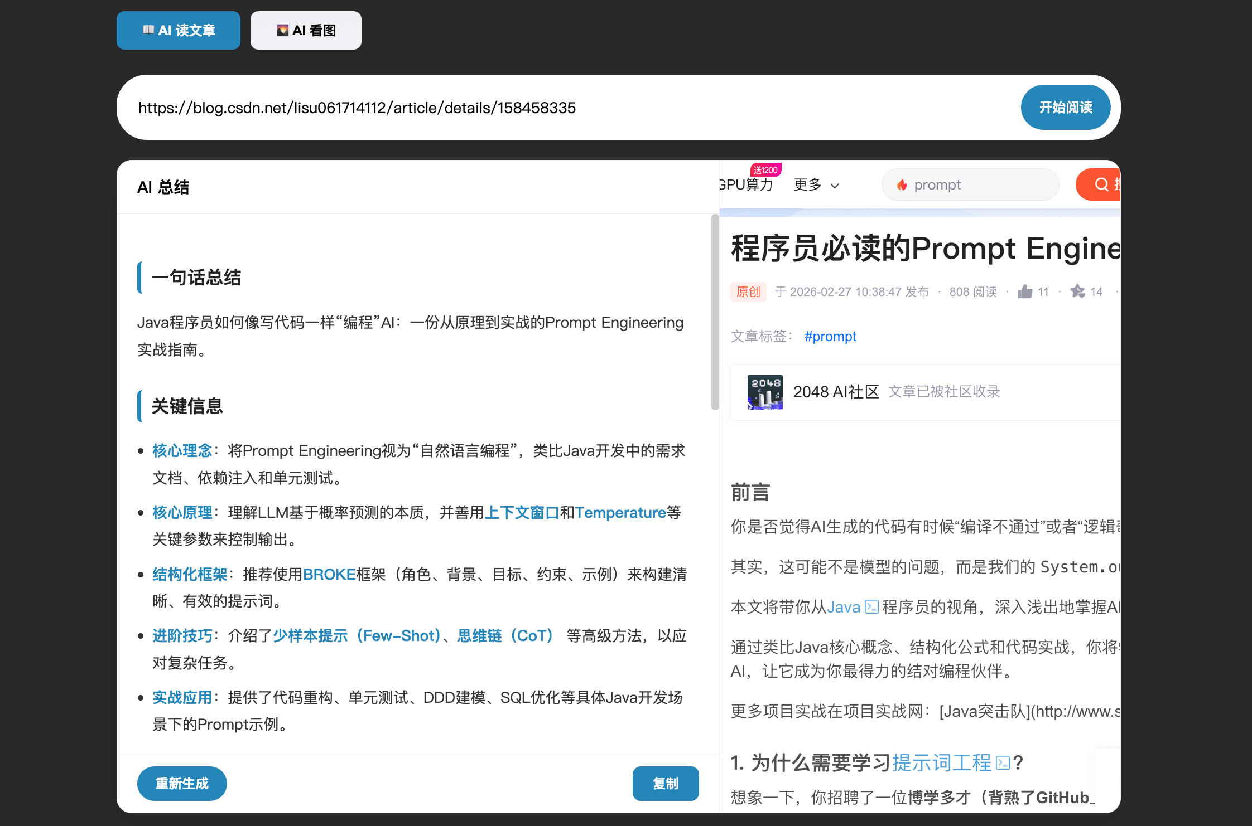Expand the 更多 dropdown menu
This screenshot has height=826, width=1252.
tap(808, 184)
